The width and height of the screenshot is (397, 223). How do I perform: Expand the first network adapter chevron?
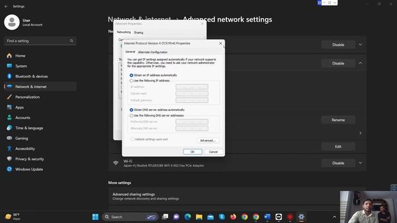pyautogui.click(x=360, y=45)
